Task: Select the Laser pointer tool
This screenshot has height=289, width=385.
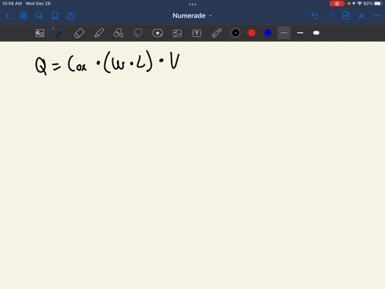Action: point(217,33)
